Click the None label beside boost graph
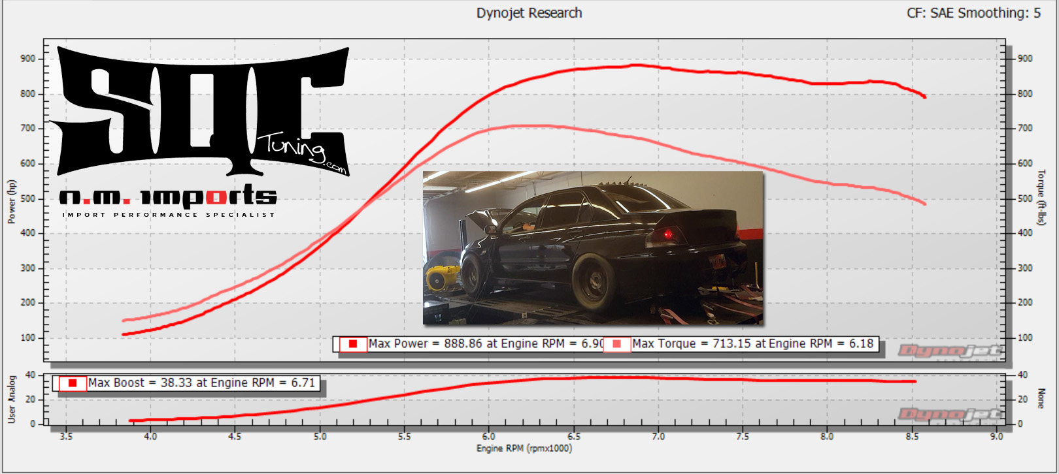The width and height of the screenshot is (1059, 474). 1041,398
